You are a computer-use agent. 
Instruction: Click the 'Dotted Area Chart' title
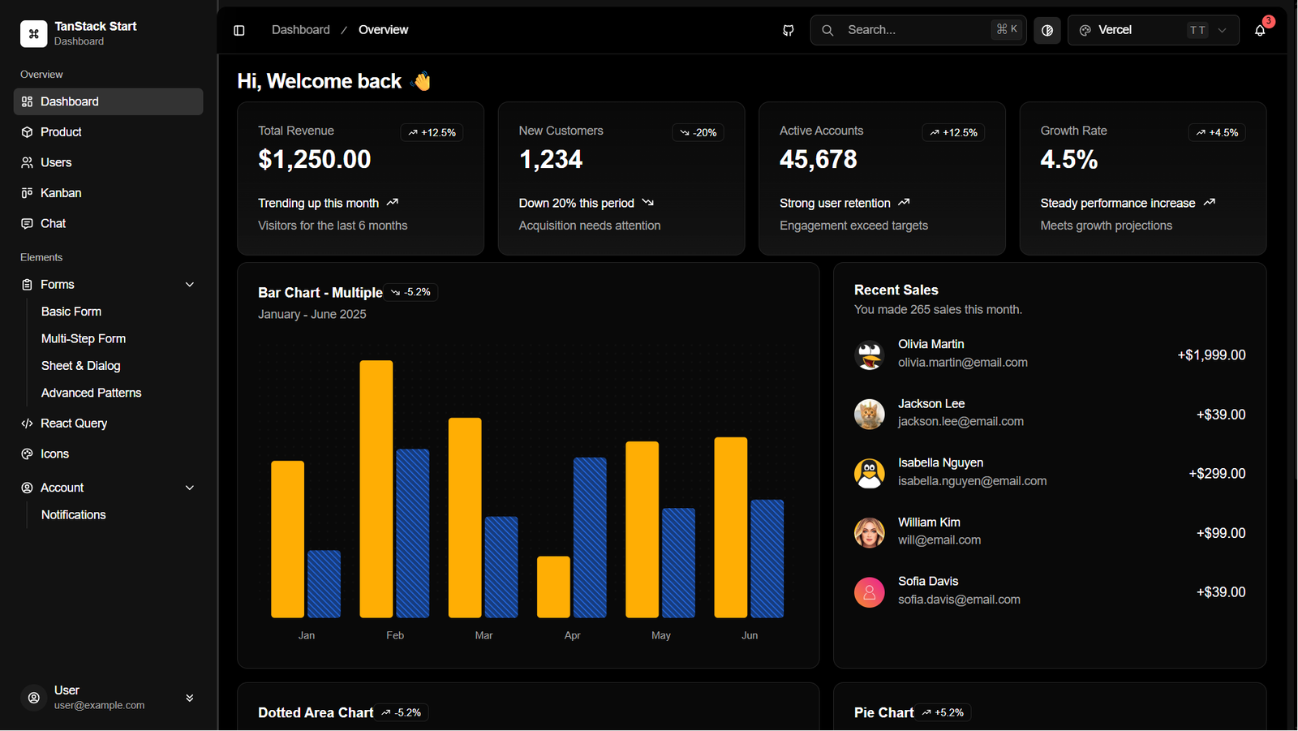[316, 712]
